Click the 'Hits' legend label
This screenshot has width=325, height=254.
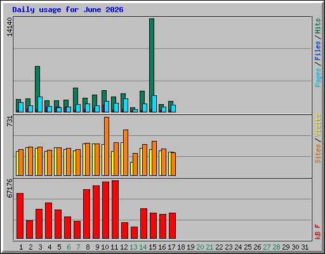[318, 26]
